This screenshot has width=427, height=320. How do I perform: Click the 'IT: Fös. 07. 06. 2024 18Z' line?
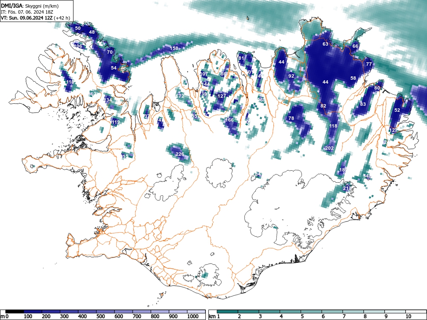pos(27,12)
